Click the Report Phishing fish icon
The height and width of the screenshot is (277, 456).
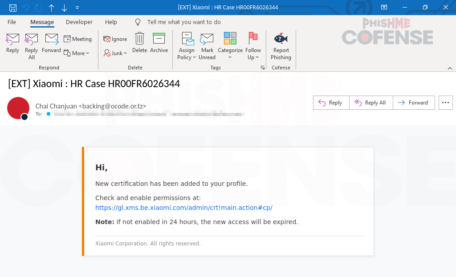tap(281, 39)
